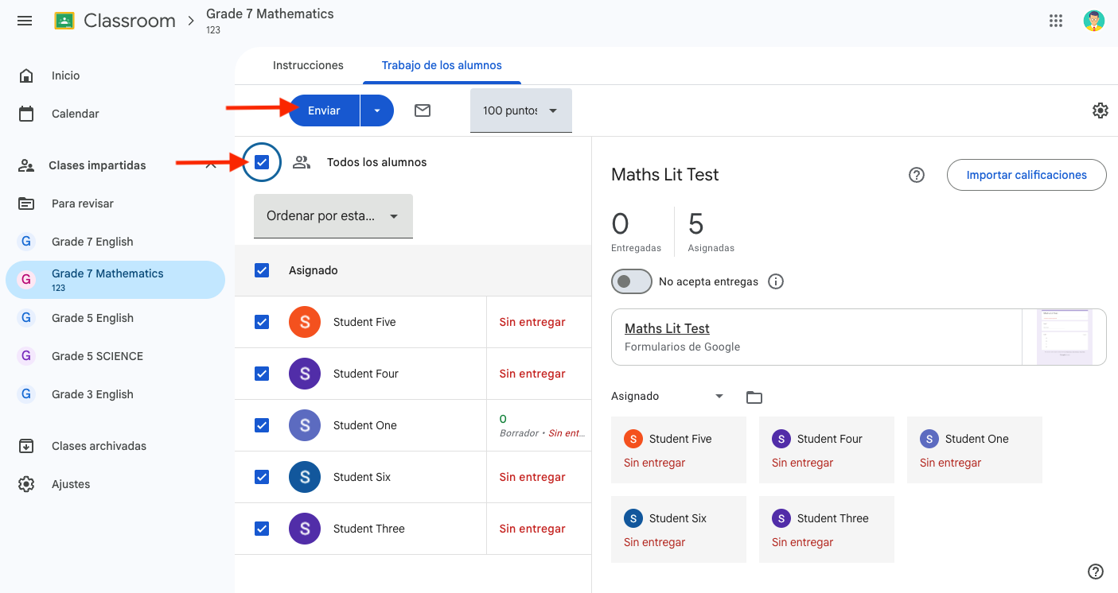Click the bottom-right help icon
Viewport: 1118px width, 593px height.
point(1096,572)
